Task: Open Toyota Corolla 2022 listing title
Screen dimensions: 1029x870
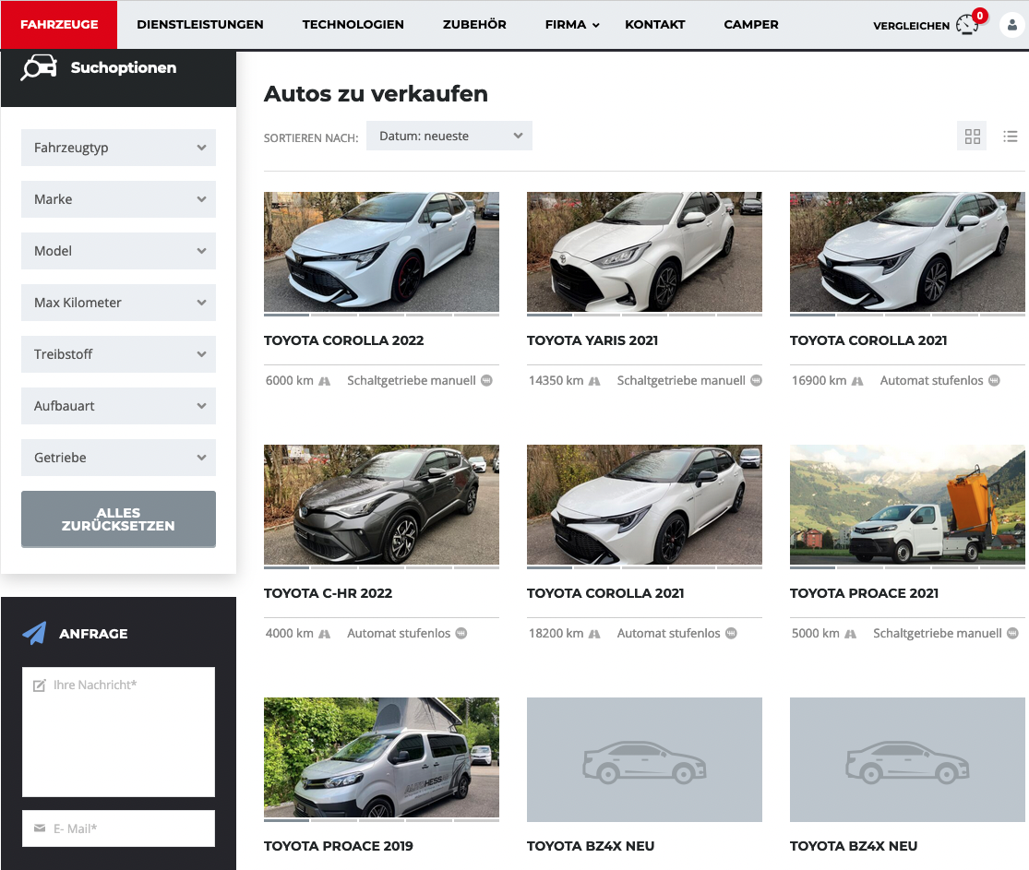Action: tap(344, 340)
